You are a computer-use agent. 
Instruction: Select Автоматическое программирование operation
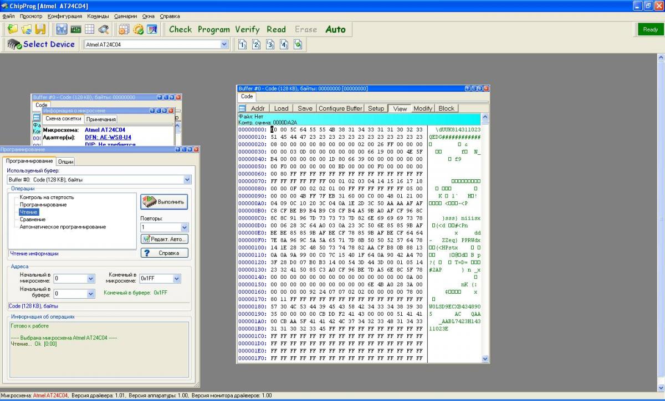point(63,226)
